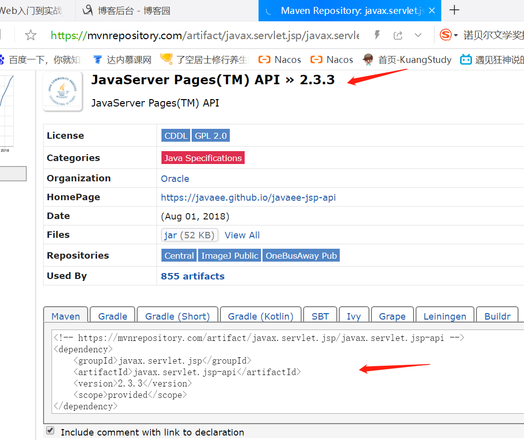The height and width of the screenshot is (440, 524).
Task: Click the lightning speed-mode icon
Action: [377, 35]
